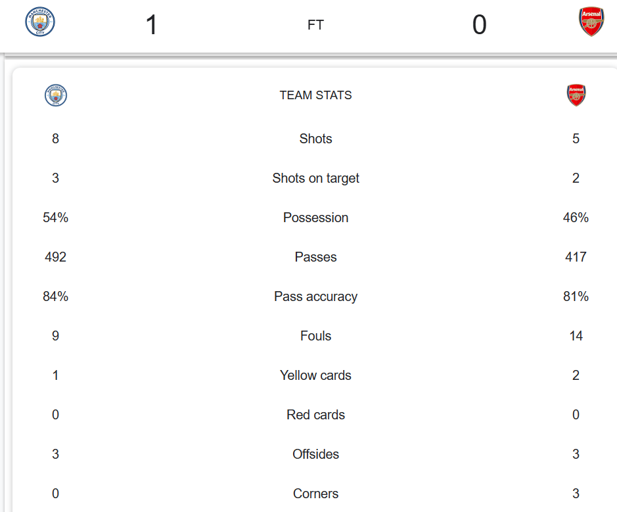Select the Fouls stat label
617x512 pixels.
(x=315, y=336)
